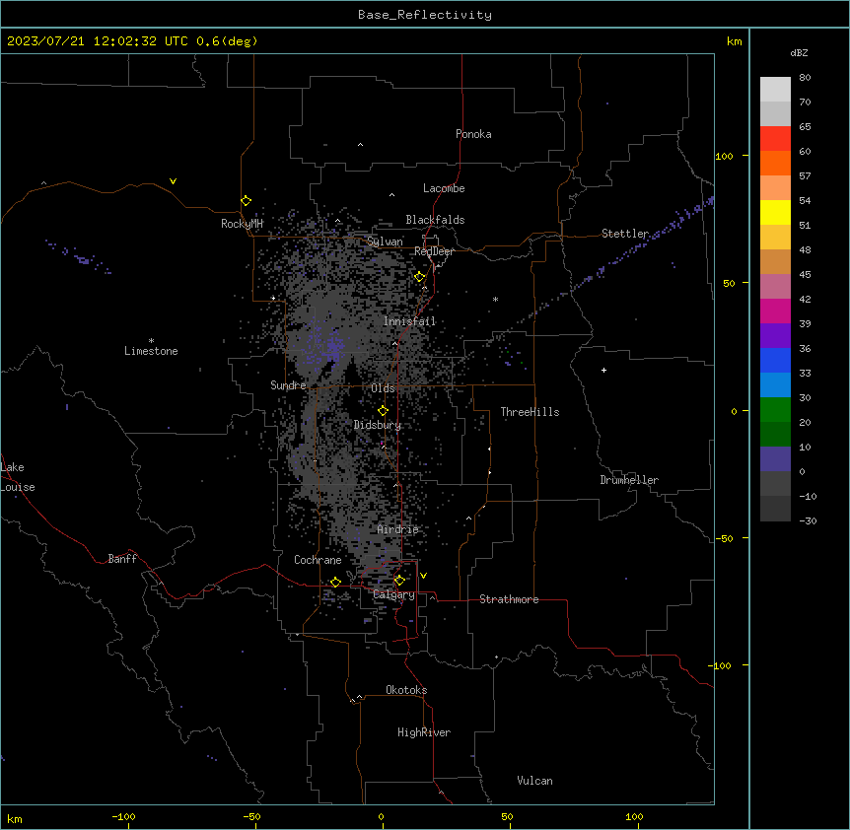Click the light gray 80-70 dBZ swatch
This screenshot has height=830, width=850.
click(775, 90)
